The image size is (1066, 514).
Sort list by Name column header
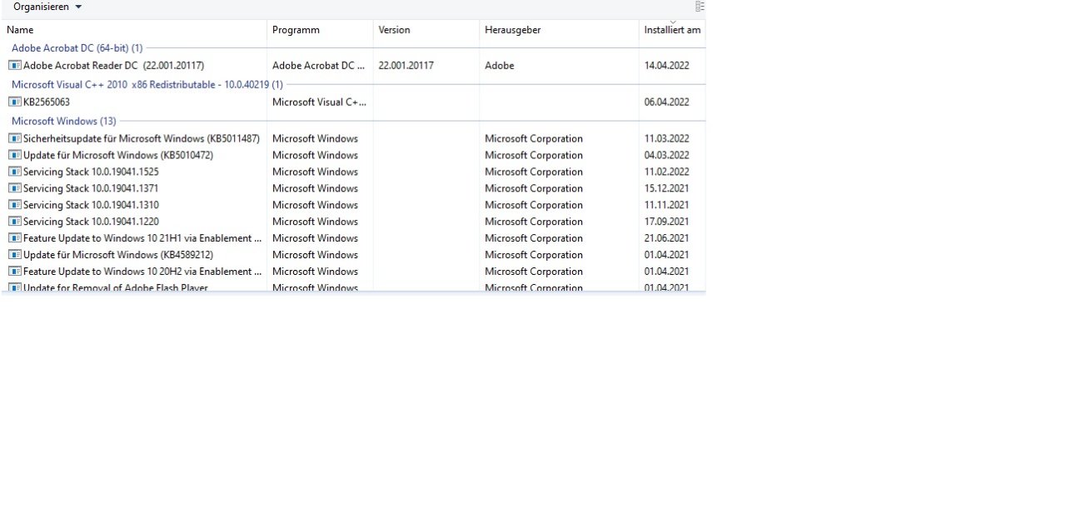click(x=20, y=30)
